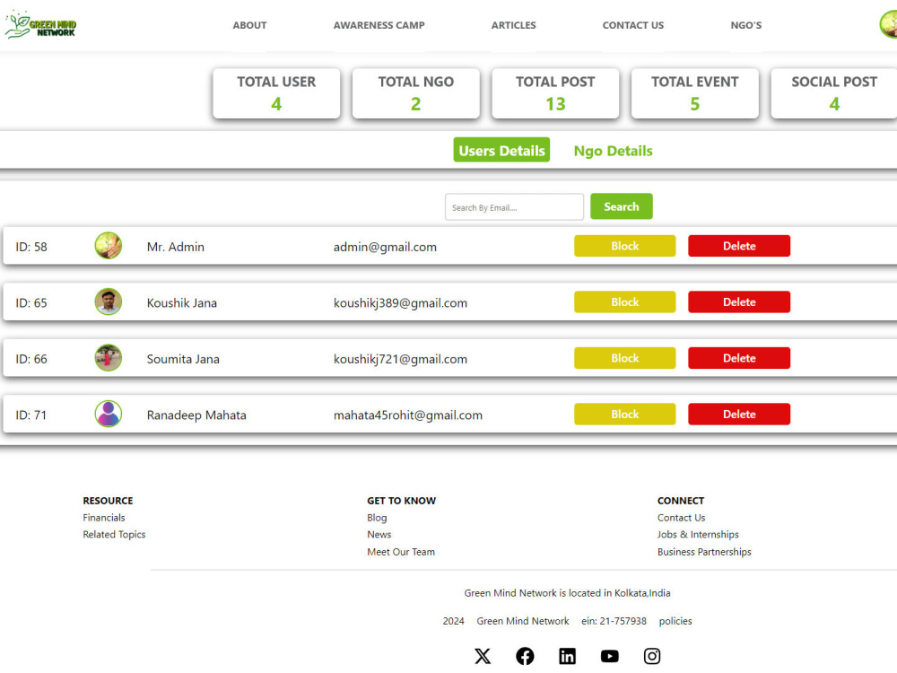Click Mr. Admin's profile picture

pos(109,246)
